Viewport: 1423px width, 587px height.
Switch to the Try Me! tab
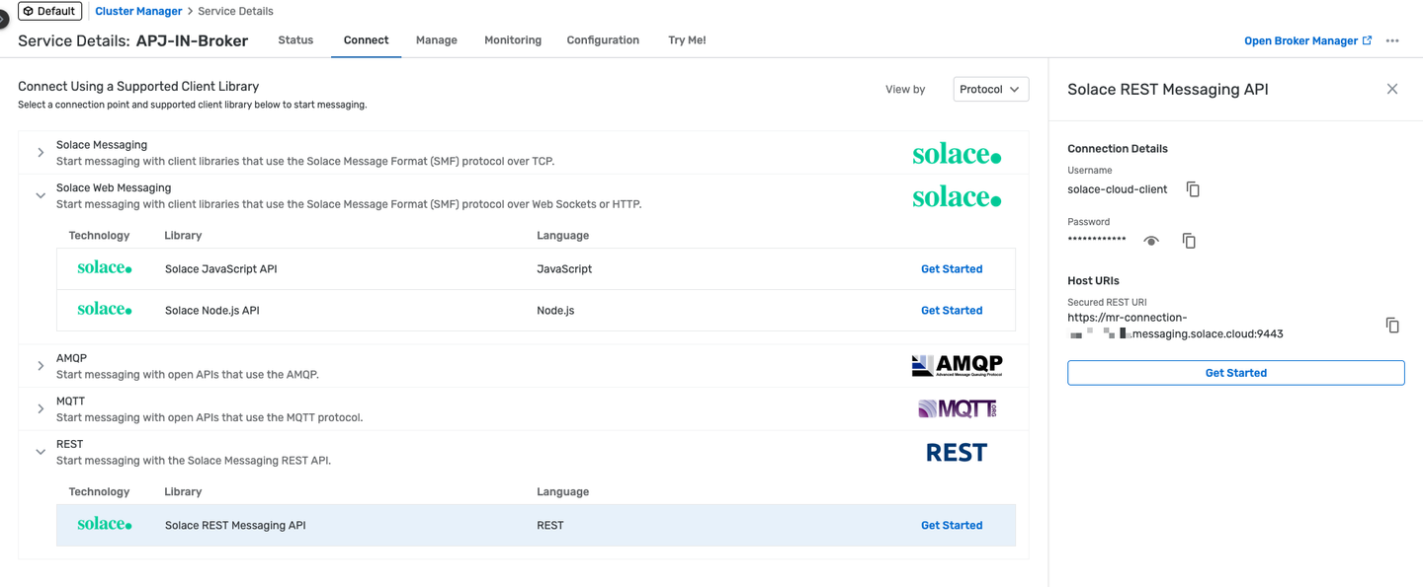(687, 40)
